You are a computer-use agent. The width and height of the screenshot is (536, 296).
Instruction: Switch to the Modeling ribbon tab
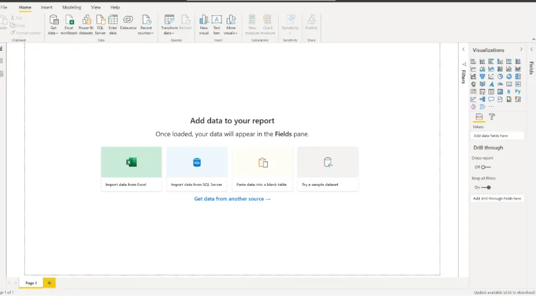pos(71,7)
